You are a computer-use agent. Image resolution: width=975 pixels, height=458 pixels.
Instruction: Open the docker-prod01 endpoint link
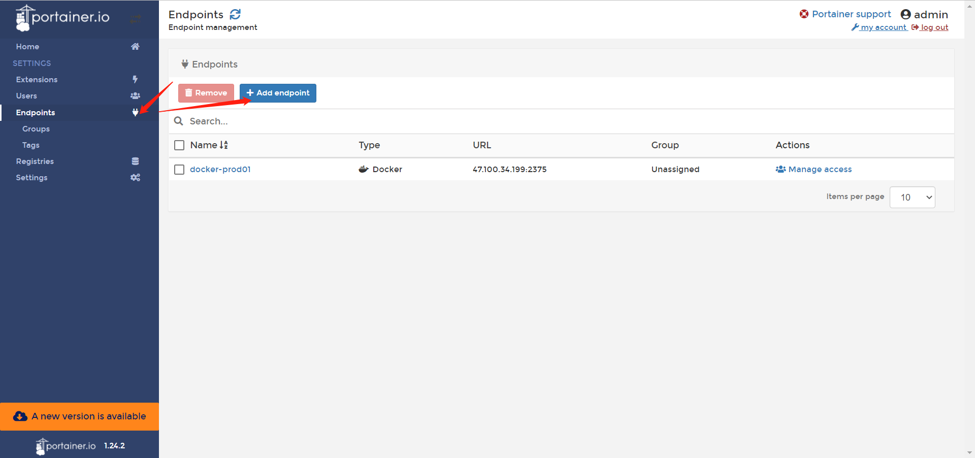coord(220,170)
